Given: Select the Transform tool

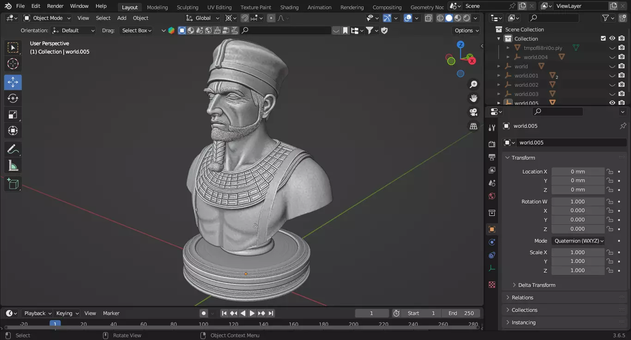Looking at the screenshot, I should [x=13, y=131].
